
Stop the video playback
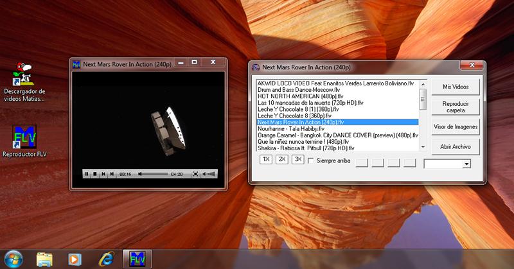95,174
